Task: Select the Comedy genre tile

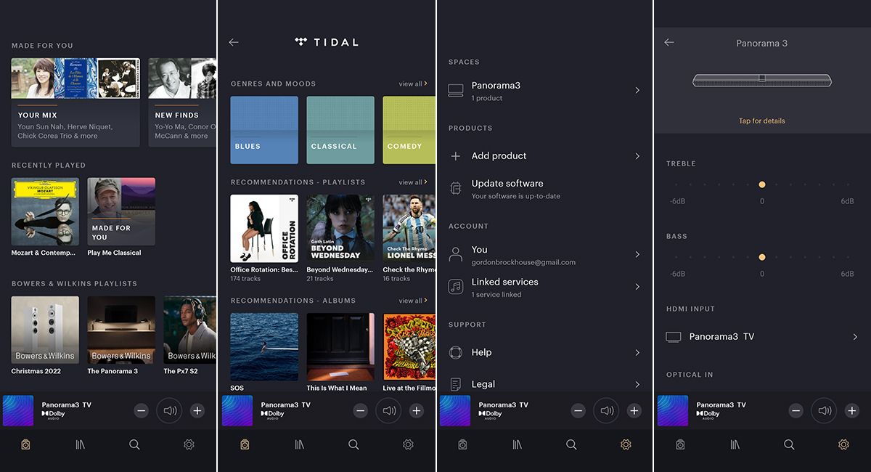Action: click(x=409, y=130)
